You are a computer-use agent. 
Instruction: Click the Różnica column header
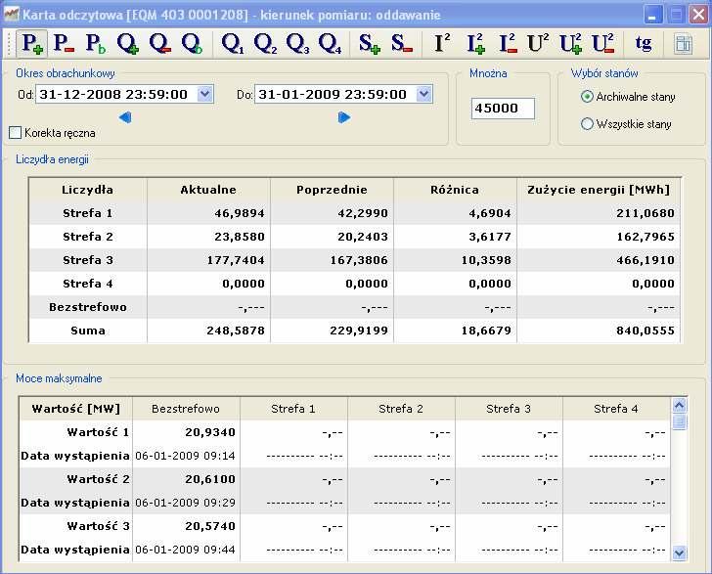(x=455, y=190)
